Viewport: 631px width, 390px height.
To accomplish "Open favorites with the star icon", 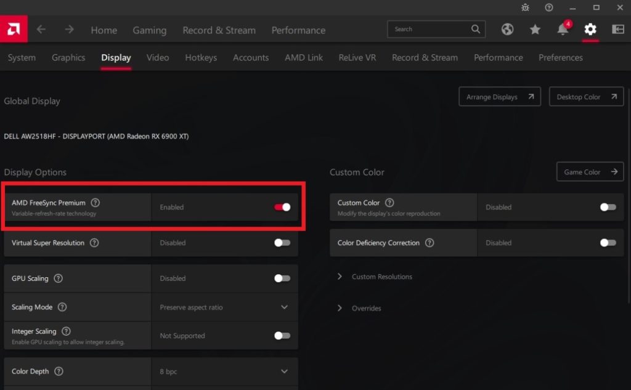I will coord(535,30).
